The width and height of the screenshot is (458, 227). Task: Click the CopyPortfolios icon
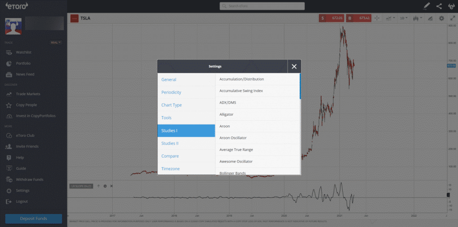coord(9,116)
